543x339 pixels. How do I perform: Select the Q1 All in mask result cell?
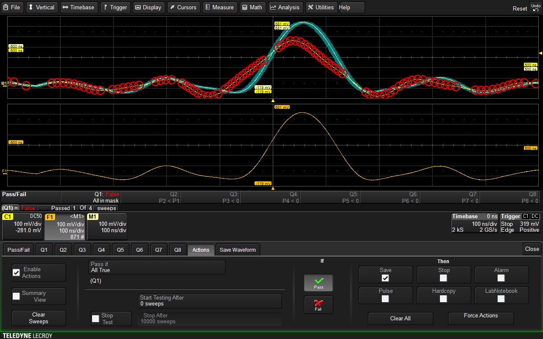pos(91,197)
